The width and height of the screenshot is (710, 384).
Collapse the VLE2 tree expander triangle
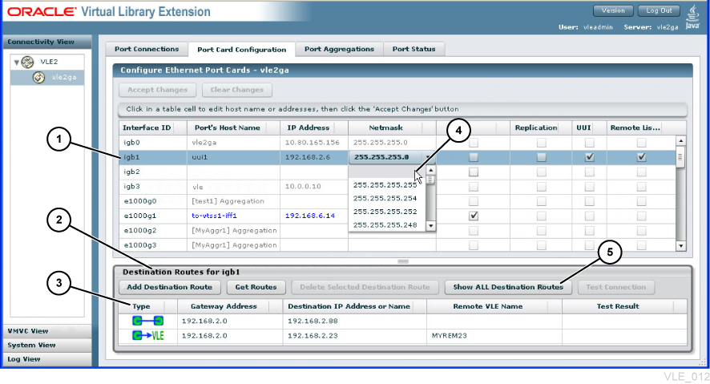click(x=16, y=62)
